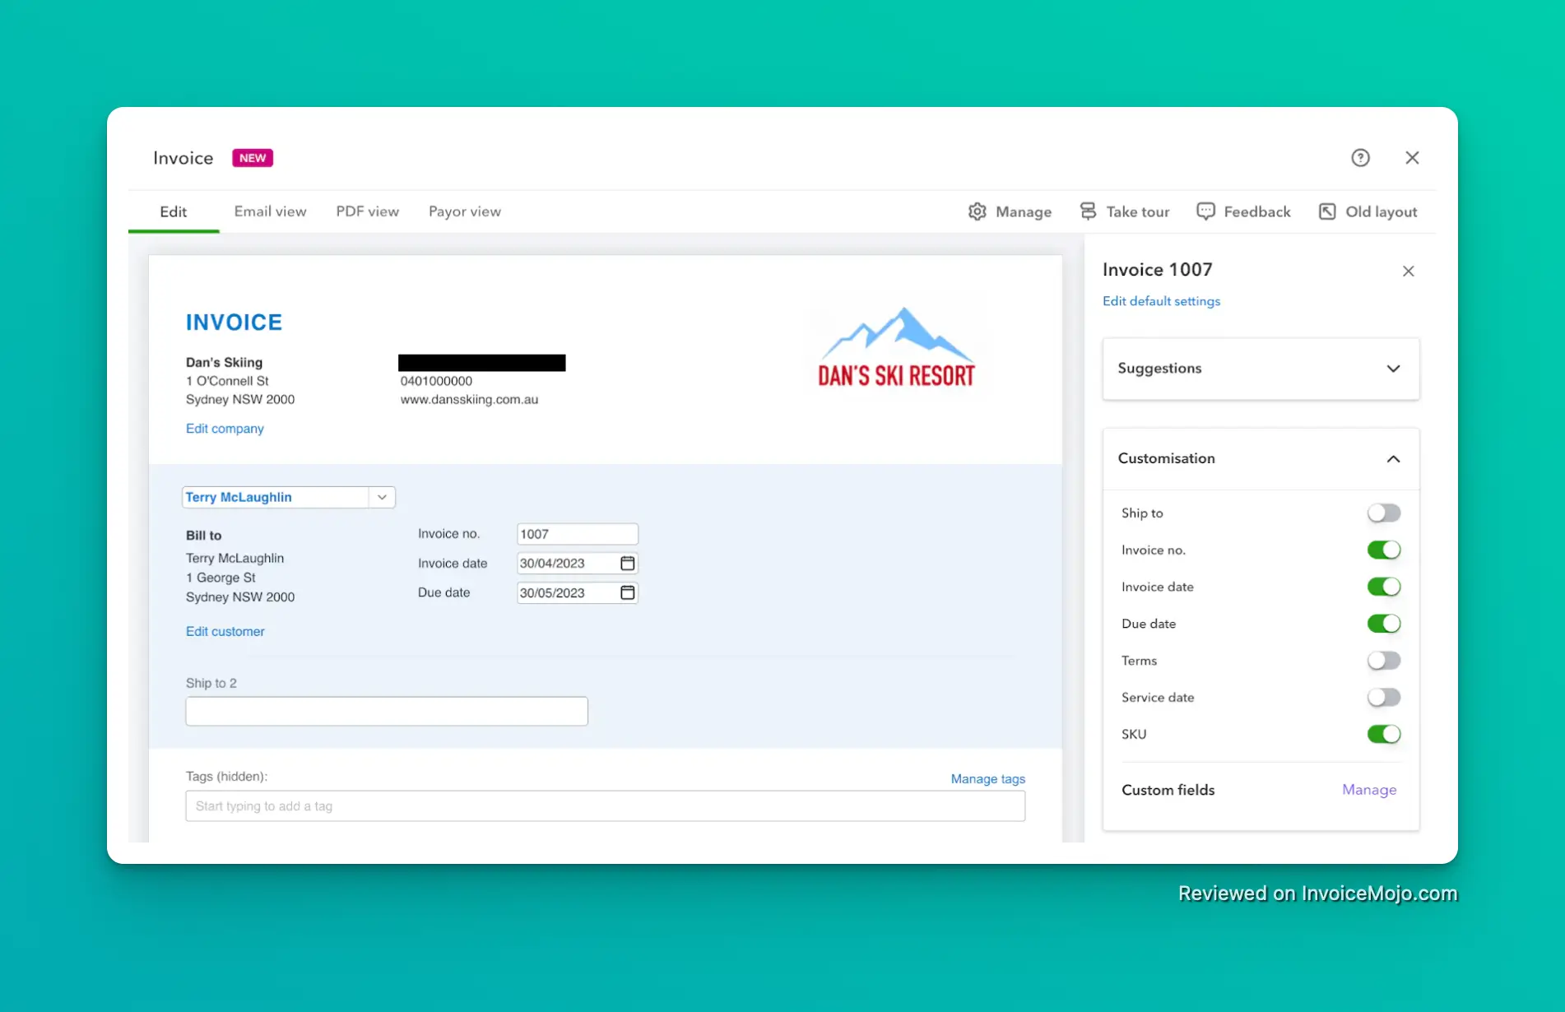Open Edit customer details
1565x1012 pixels.
click(x=225, y=631)
